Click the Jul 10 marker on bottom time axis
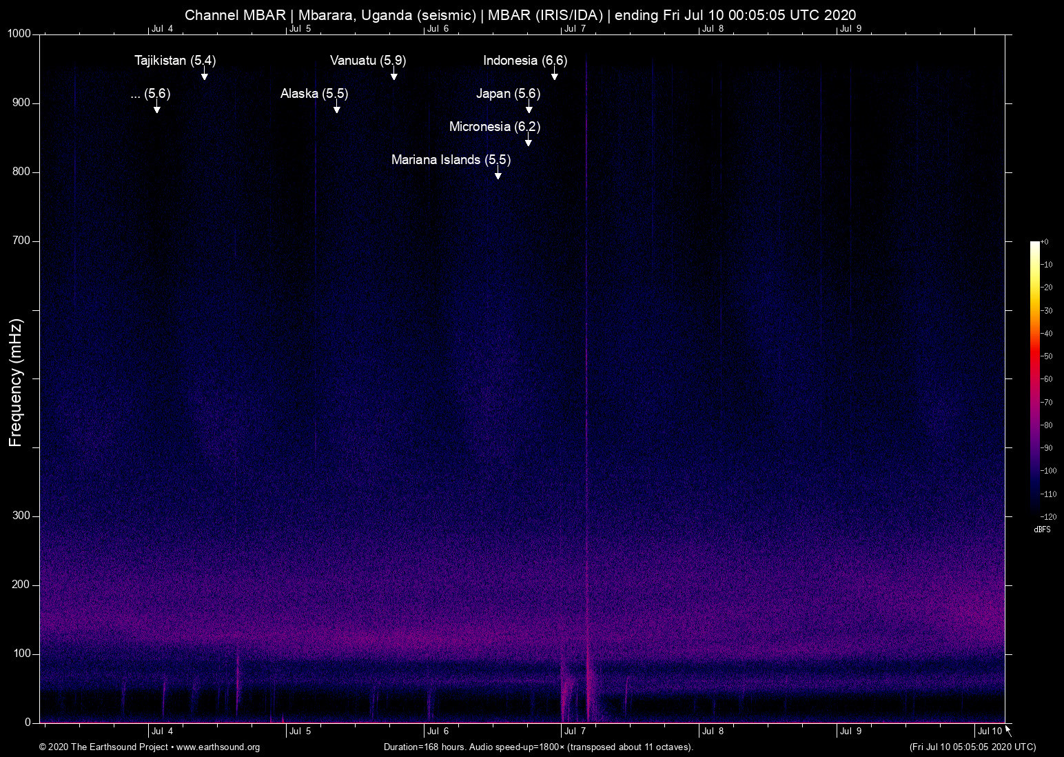Image resolution: width=1064 pixels, height=757 pixels. click(989, 731)
